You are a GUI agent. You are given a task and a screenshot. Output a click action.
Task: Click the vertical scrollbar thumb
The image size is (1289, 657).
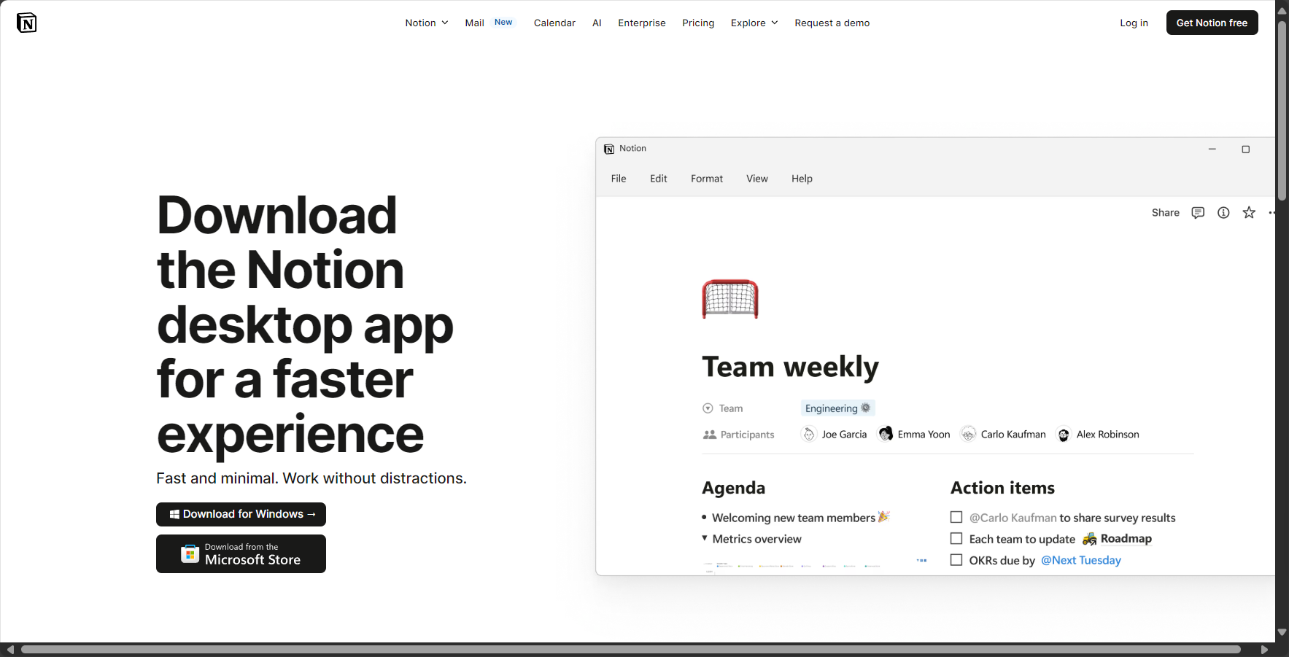click(x=1282, y=109)
